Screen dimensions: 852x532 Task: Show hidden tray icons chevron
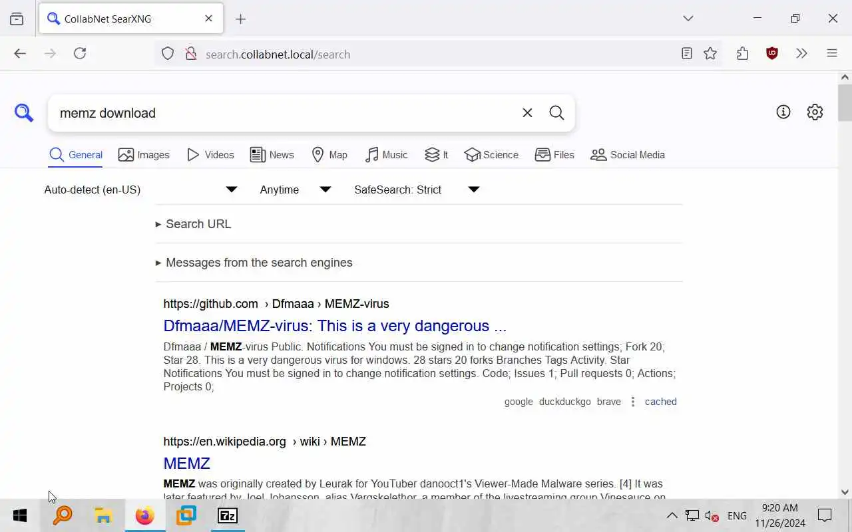pos(672,515)
